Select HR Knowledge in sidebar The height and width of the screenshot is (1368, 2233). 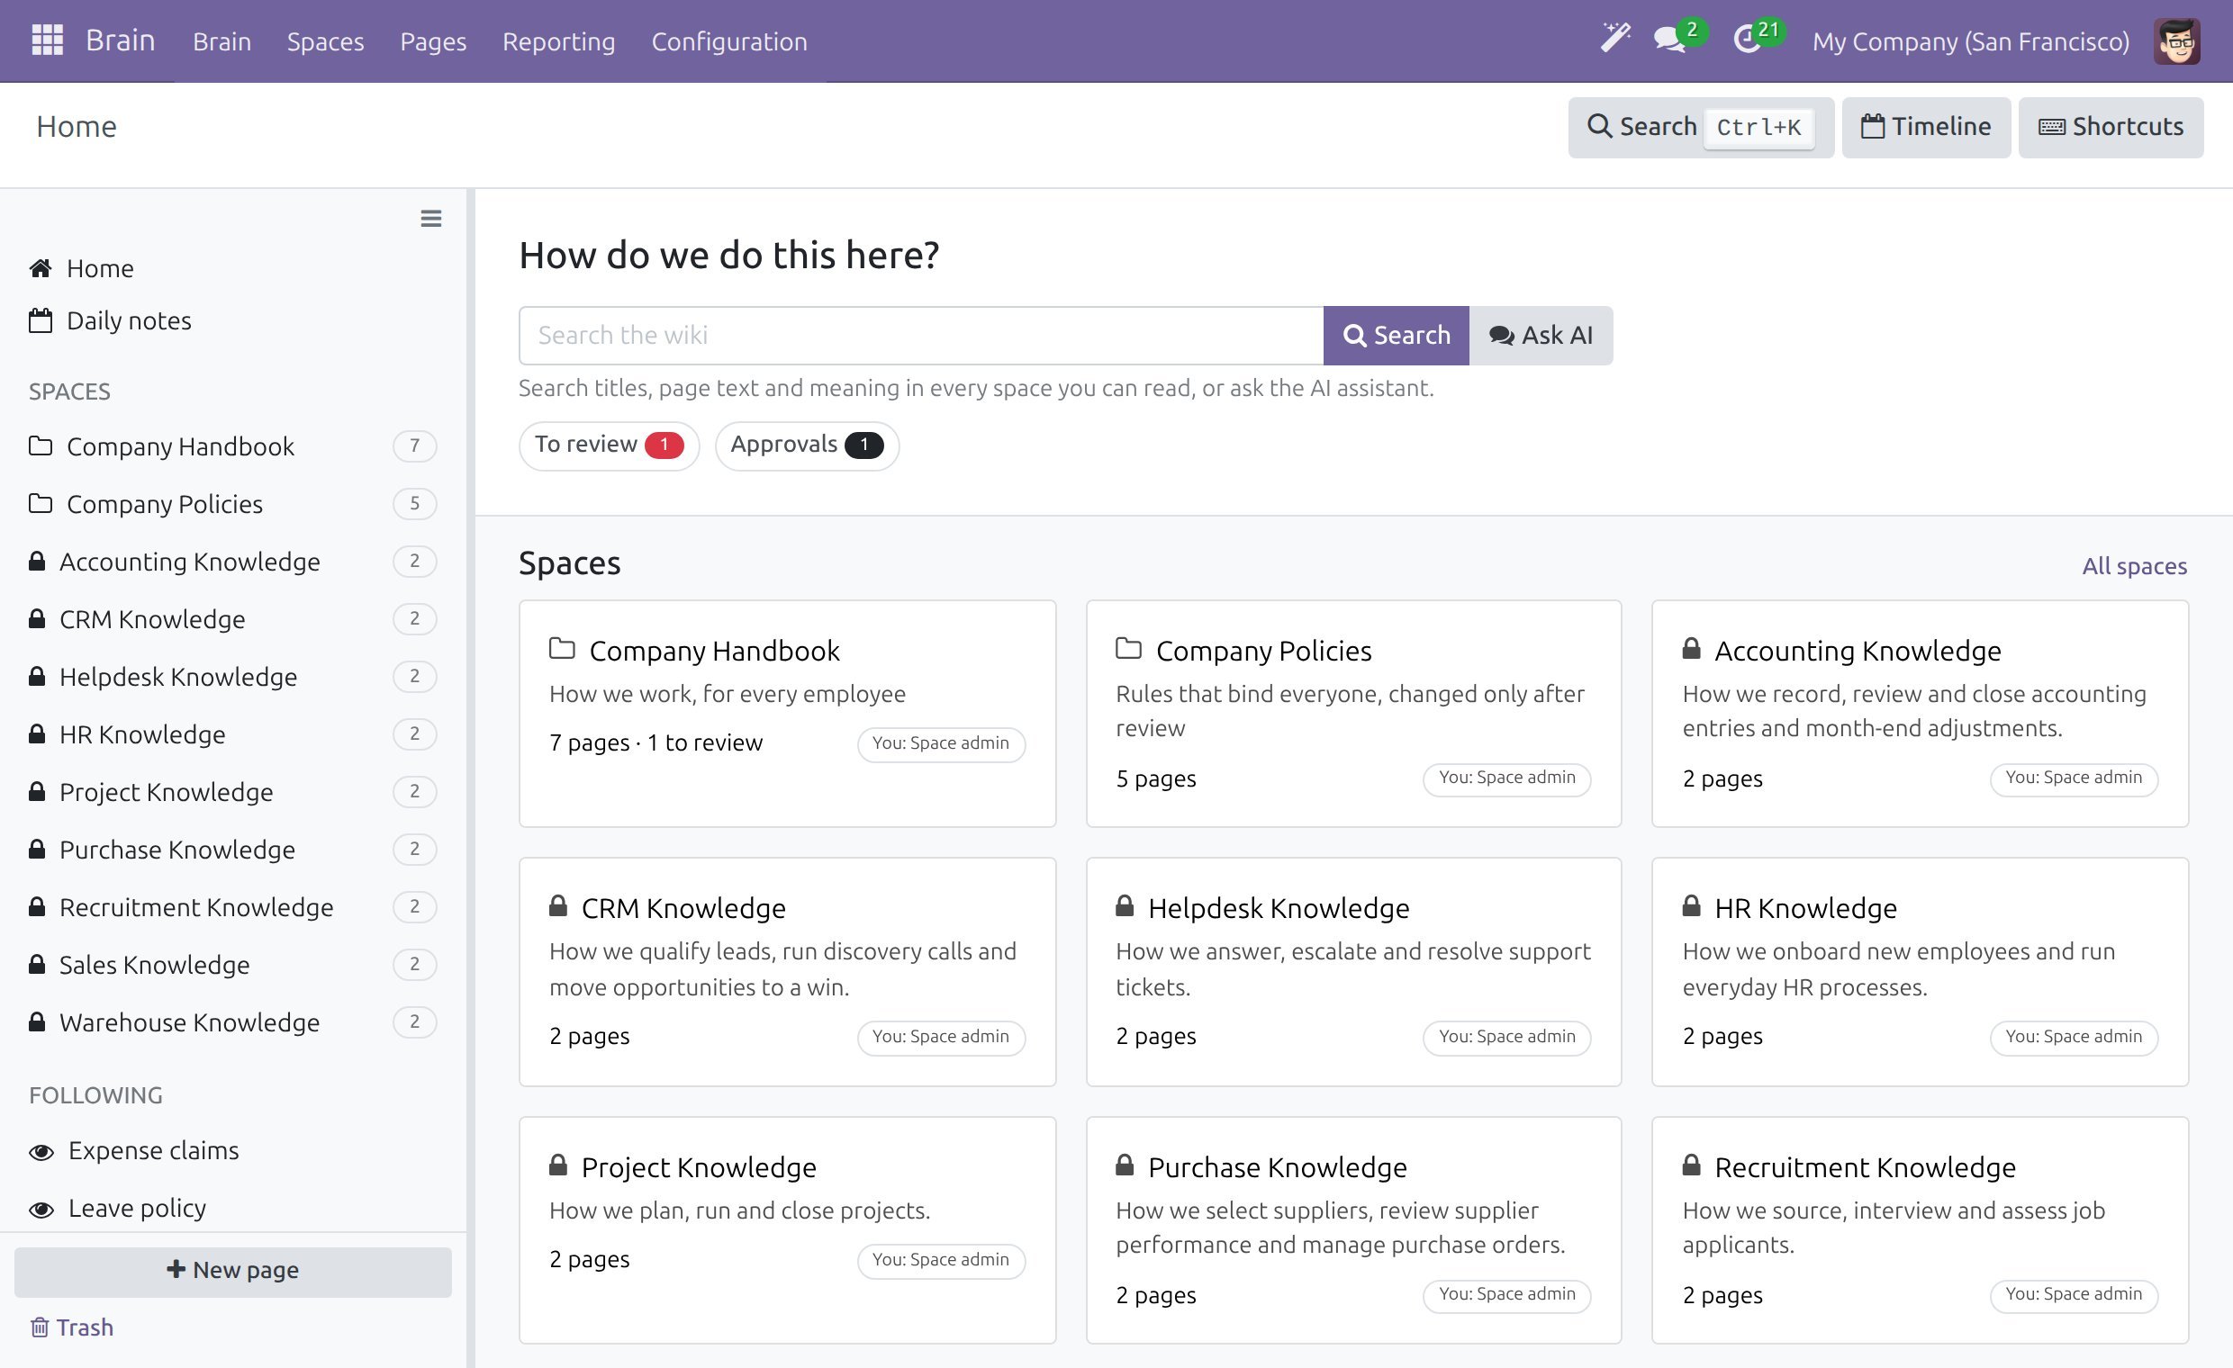(233, 733)
